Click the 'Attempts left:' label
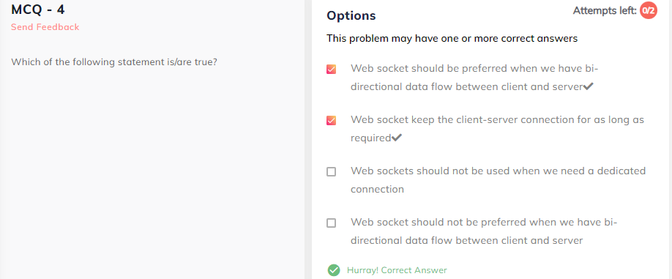 605,11
